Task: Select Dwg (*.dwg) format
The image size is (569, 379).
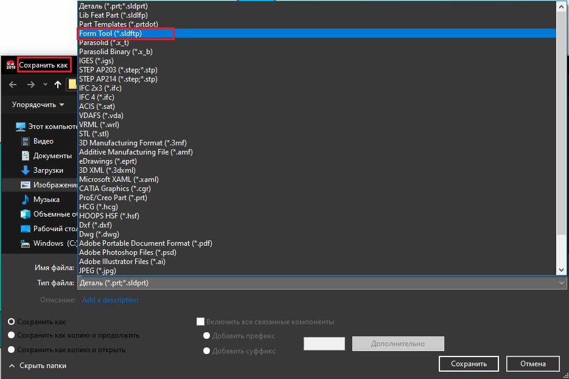Action: point(317,234)
